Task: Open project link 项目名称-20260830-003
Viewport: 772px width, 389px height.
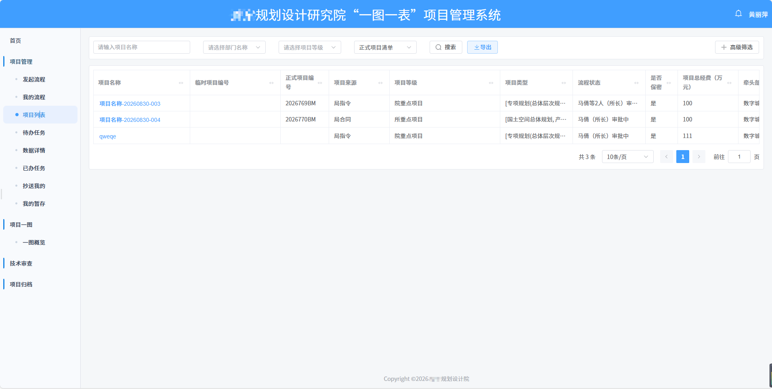Action: 130,104
